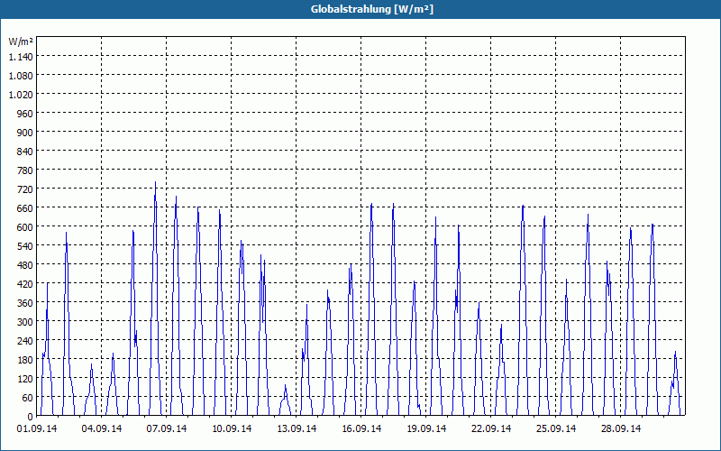Click the 720 y-axis value
721x451 pixels.
click(x=26, y=189)
